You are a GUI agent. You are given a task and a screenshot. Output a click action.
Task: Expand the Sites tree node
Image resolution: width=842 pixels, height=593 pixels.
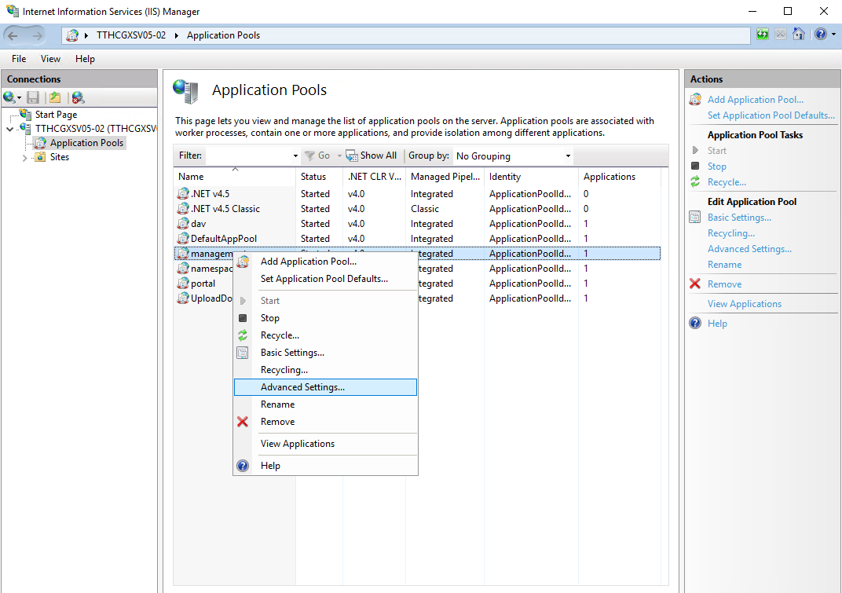[24, 157]
